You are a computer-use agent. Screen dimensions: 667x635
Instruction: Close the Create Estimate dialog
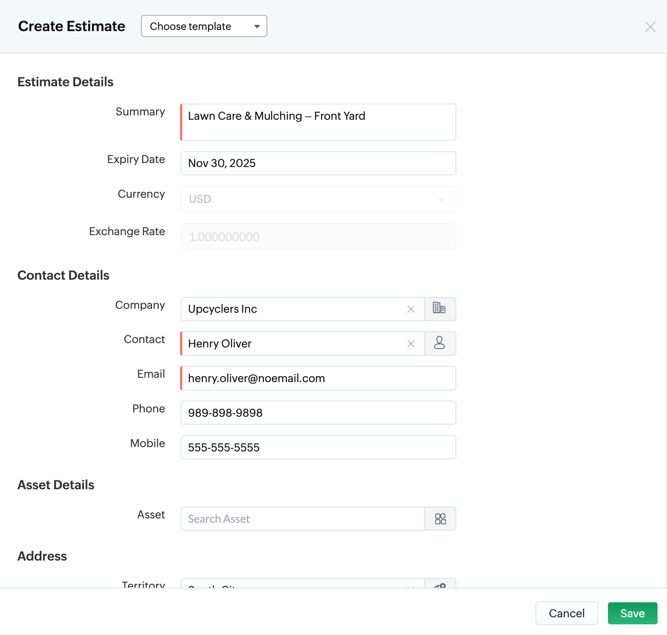pyautogui.click(x=650, y=27)
